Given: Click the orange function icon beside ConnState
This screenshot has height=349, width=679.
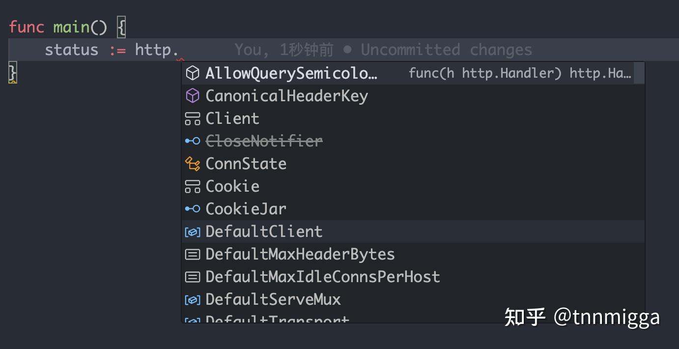Looking at the screenshot, I should (193, 163).
